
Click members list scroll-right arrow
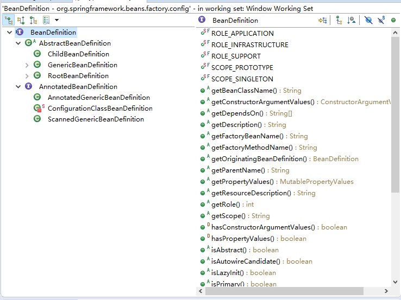pos(386,291)
